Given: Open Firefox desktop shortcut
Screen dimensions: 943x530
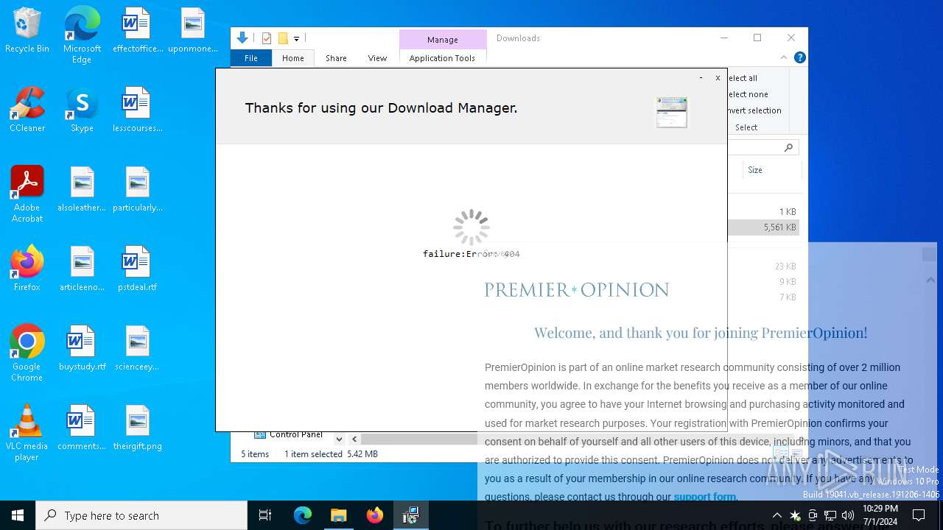Looking at the screenshot, I should point(27,269).
